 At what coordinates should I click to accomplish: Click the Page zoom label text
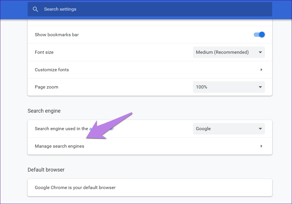tap(46, 87)
